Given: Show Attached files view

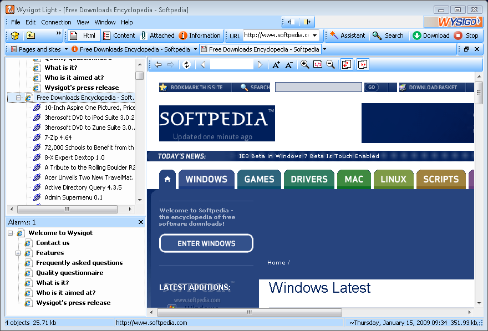Looking at the screenshot, I should point(157,35).
